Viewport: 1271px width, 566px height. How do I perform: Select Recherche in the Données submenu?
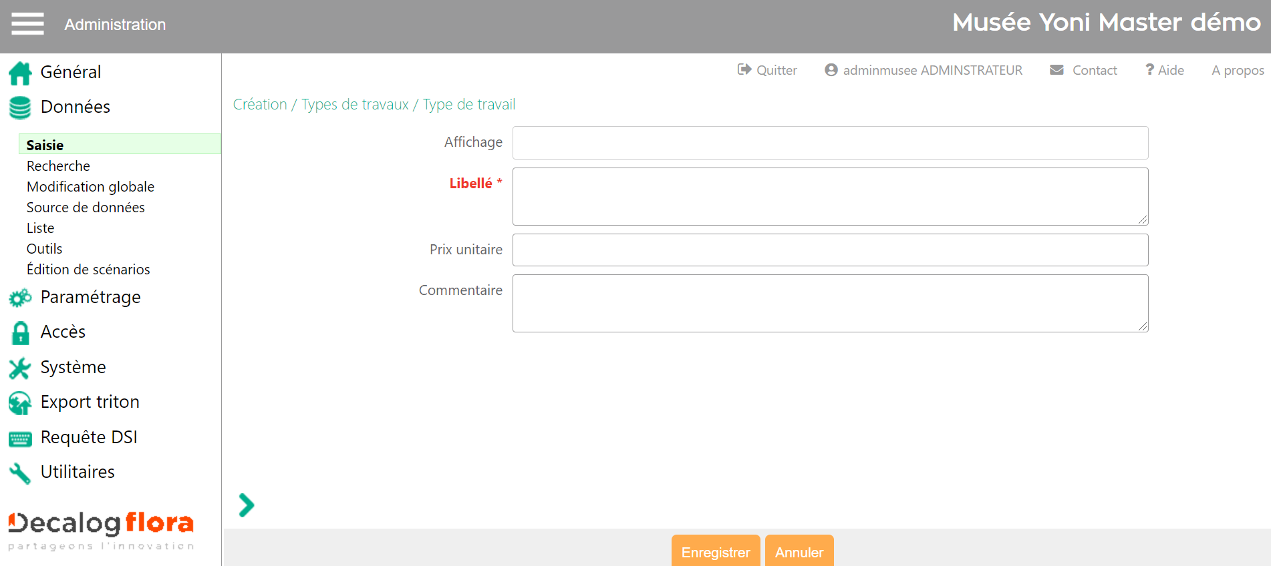pyautogui.click(x=58, y=166)
